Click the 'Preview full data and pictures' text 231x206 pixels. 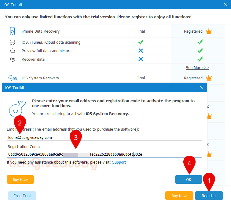[x=48, y=51]
